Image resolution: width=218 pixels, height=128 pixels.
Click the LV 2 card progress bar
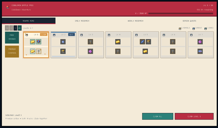coord(63,57)
